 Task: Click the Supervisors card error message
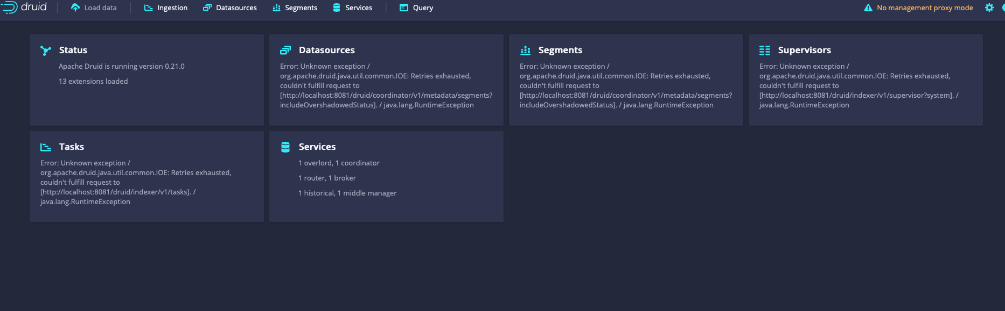(x=859, y=85)
